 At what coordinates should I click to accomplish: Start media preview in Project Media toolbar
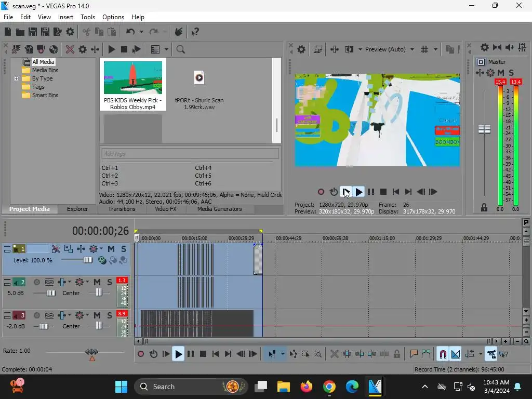pyautogui.click(x=111, y=49)
